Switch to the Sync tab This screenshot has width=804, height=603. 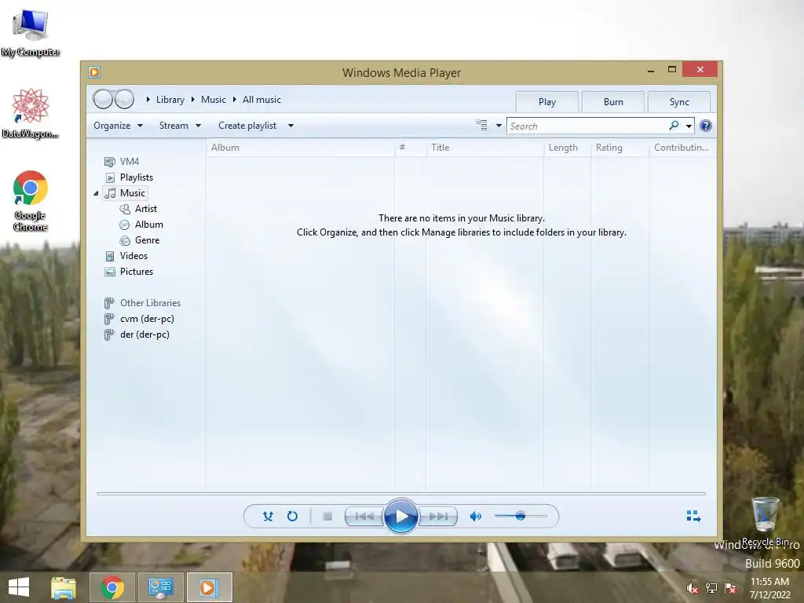coord(679,102)
